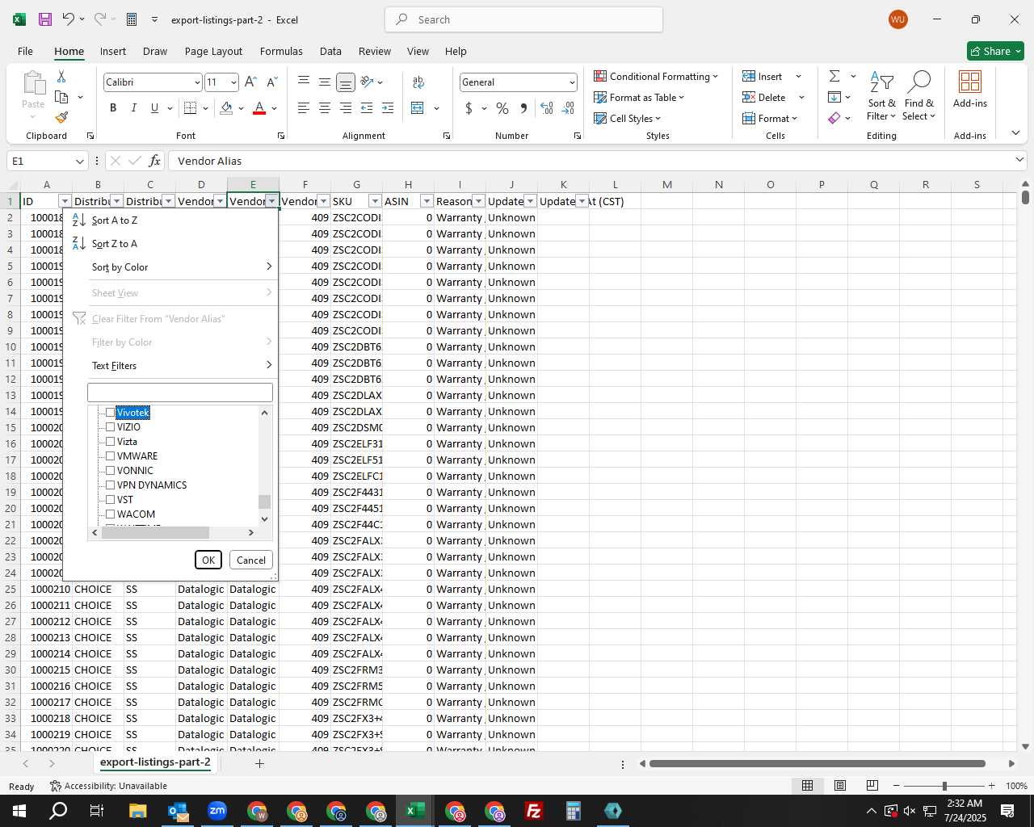Screen dimensions: 1034x827
Task: Click OK in filter menu
Action: coord(208,560)
